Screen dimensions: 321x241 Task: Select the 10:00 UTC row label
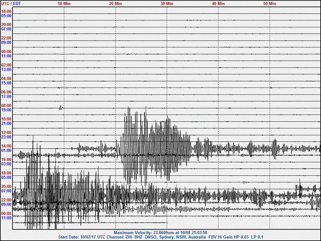[x=6, y=119]
